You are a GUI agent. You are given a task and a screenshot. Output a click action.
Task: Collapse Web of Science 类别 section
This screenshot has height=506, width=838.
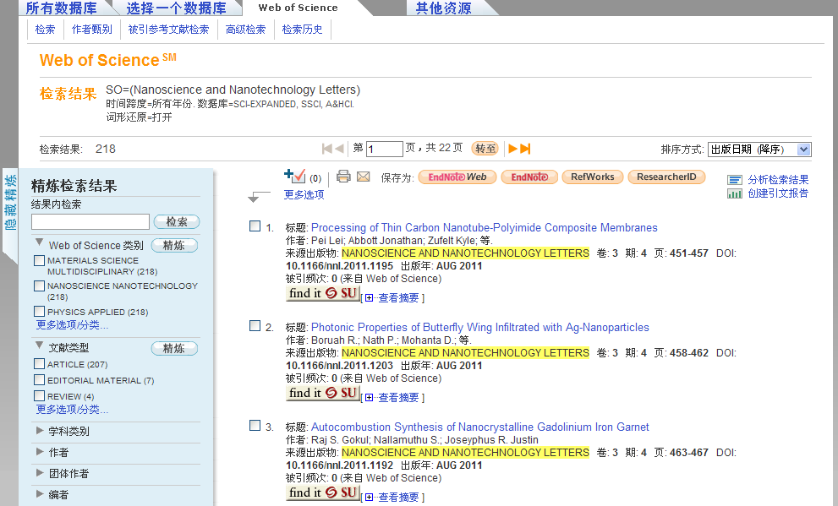click(40, 242)
